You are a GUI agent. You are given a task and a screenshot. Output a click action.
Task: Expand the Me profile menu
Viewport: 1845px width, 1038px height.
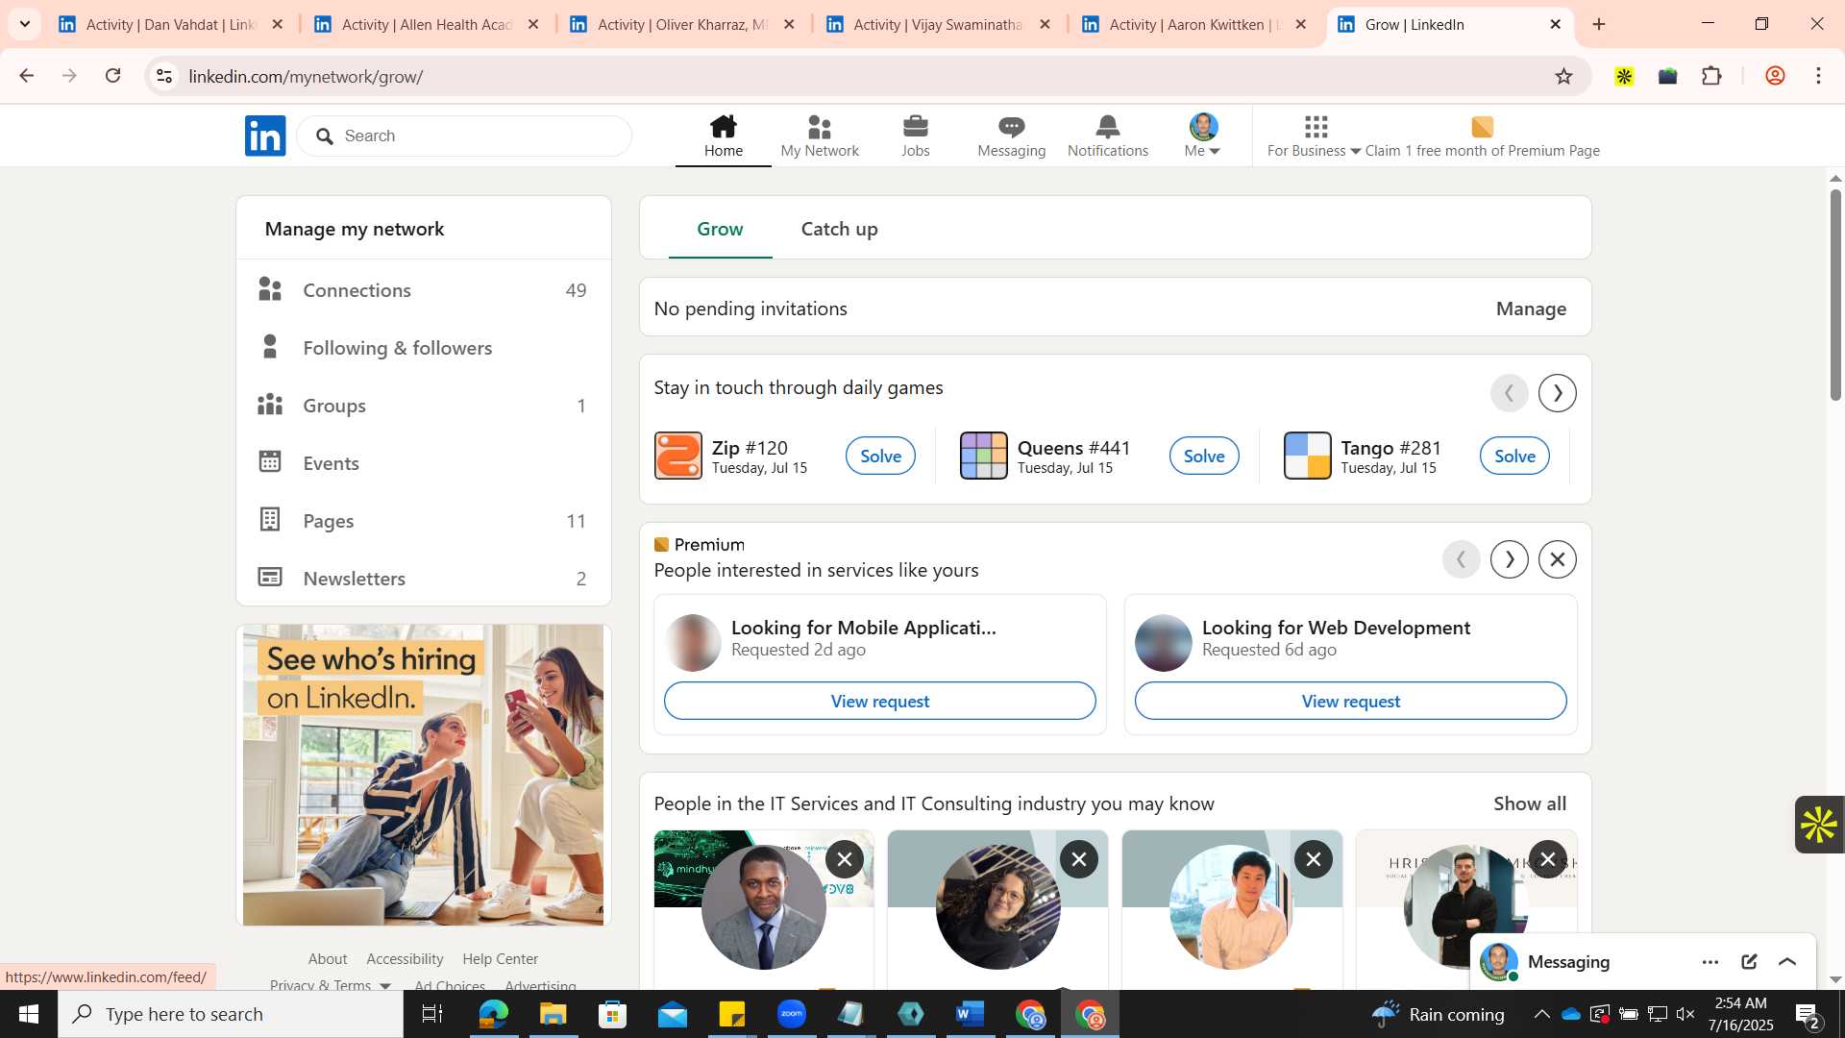point(1202,136)
